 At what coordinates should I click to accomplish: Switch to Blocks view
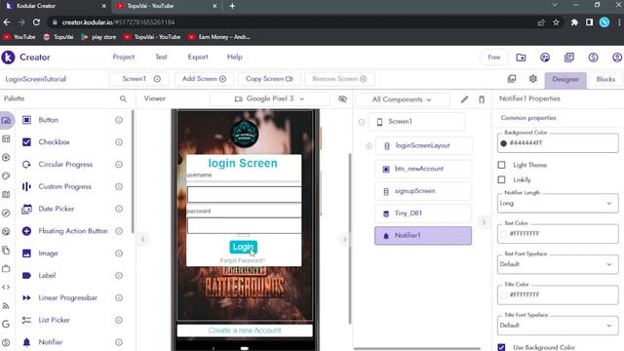tap(605, 80)
